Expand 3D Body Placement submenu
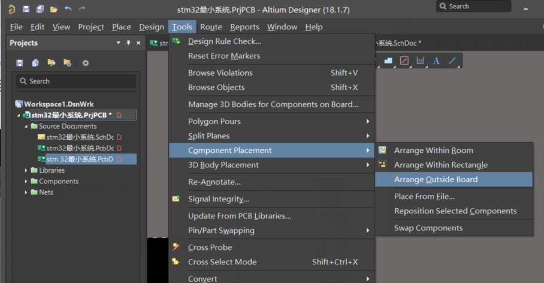Image resolution: width=544 pixels, height=283 pixels. point(272,165)
